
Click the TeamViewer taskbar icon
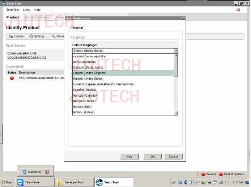tap(20, 182)
